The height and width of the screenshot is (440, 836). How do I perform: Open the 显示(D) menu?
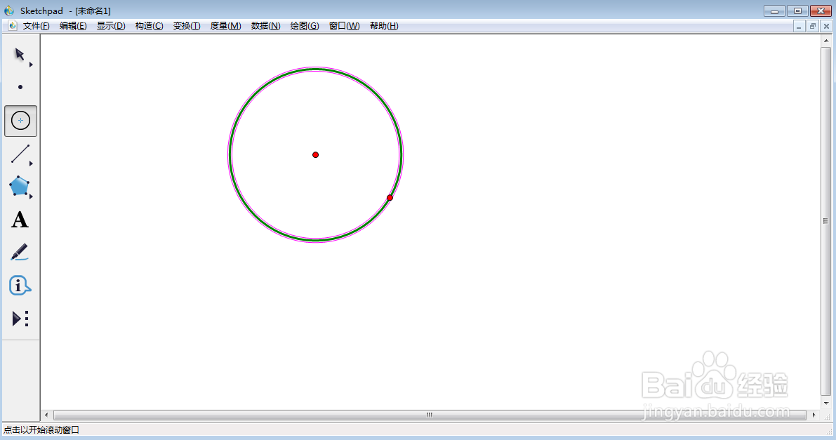111,25
